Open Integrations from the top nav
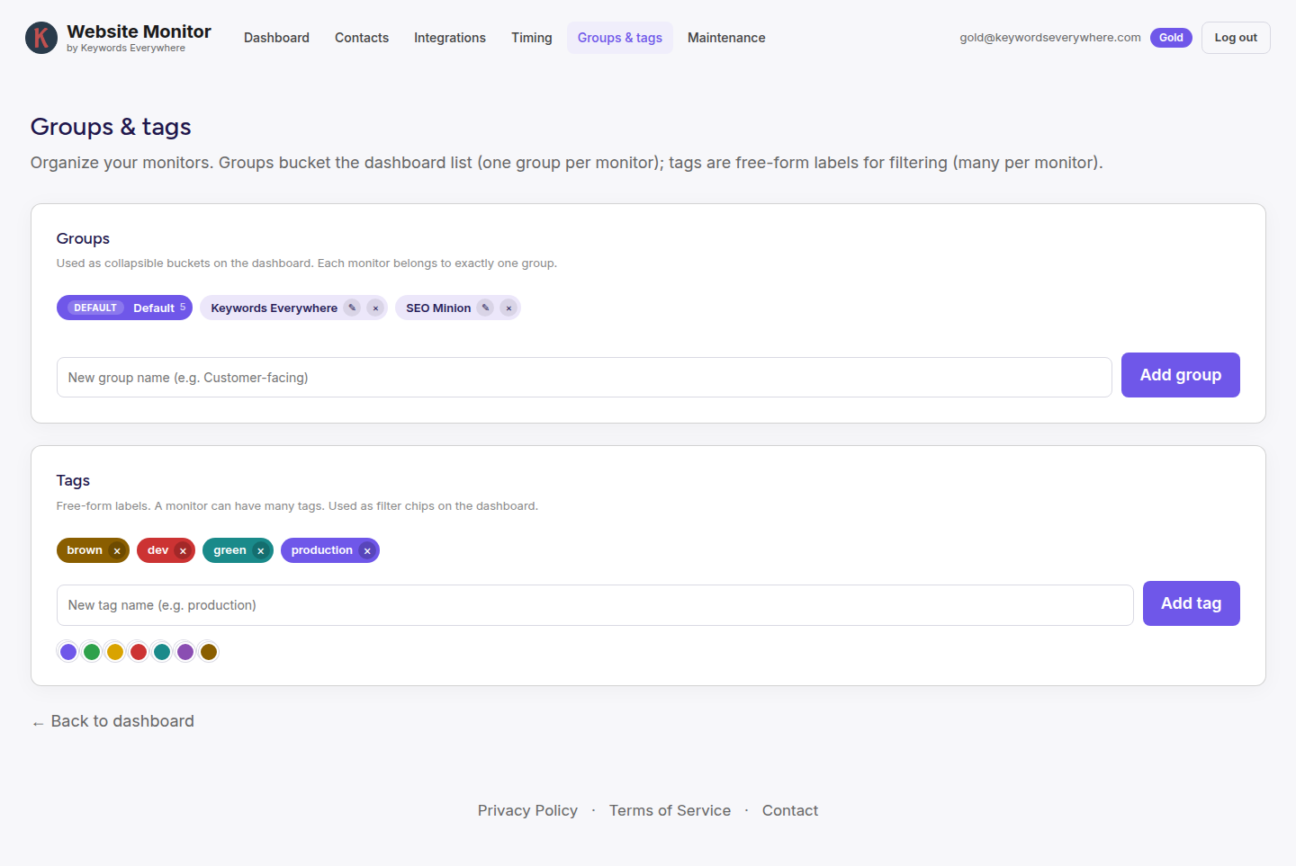The width and height of the screenshot is (1296, 866). (450, 38)
